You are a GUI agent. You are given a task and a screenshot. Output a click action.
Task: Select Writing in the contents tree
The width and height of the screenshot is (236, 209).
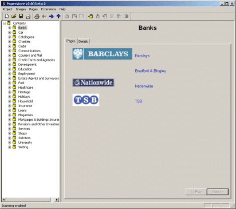click(23, 147)
